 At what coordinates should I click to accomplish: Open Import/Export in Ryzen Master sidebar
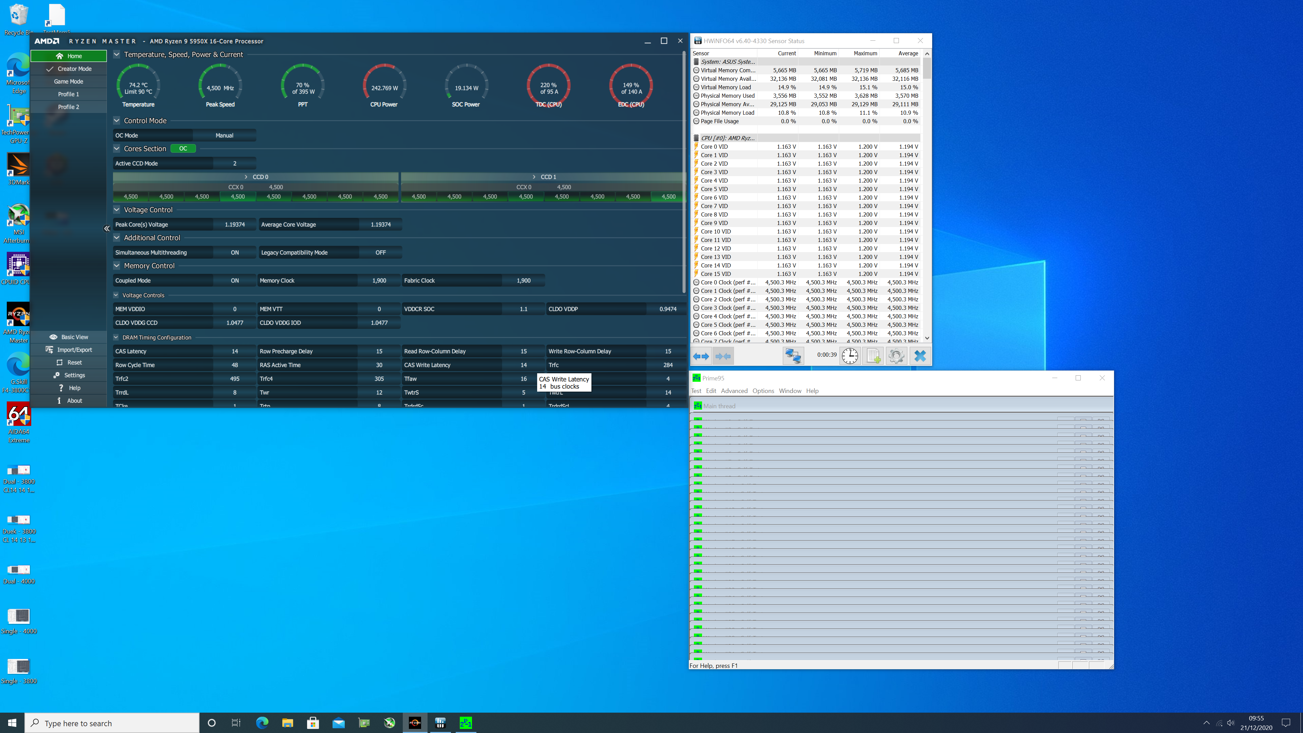(69, 350)
